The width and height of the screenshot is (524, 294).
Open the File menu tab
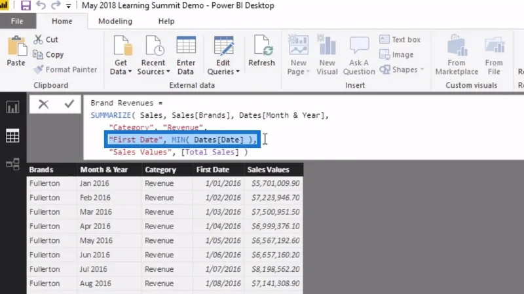click(x=17, y=22)
